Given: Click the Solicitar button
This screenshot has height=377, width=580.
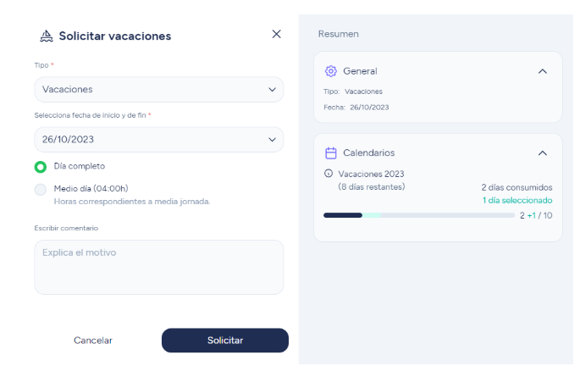Looking at the screenshot, I should pos(225,341).
